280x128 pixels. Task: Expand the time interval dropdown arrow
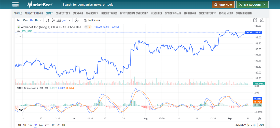point(41,20)
